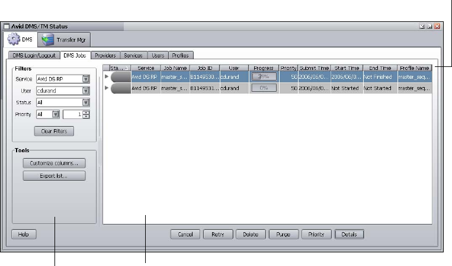Click job ID B1149531... cell

[205, 88]
